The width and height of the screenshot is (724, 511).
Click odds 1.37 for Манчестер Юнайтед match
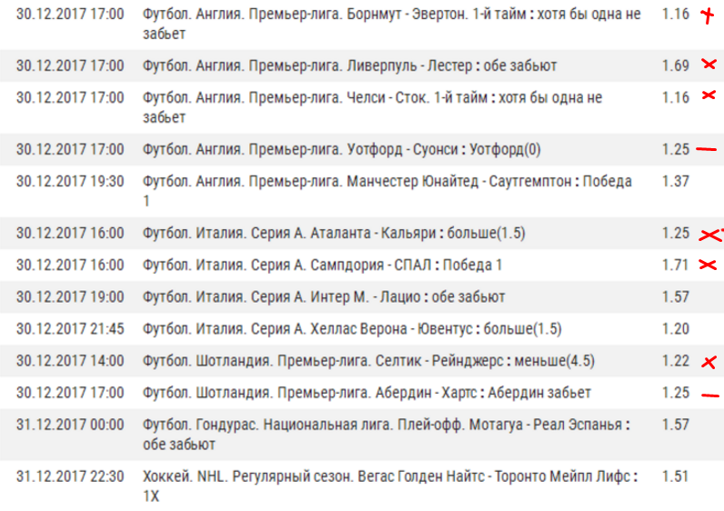pos(676,181)
